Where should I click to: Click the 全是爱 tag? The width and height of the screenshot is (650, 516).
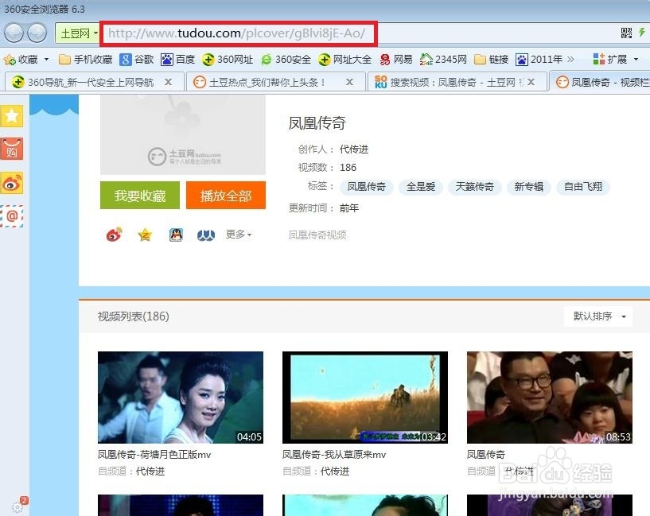pos(421,187)
